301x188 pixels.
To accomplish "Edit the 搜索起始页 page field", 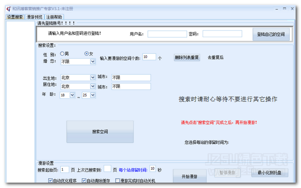I will pos(65,169).
